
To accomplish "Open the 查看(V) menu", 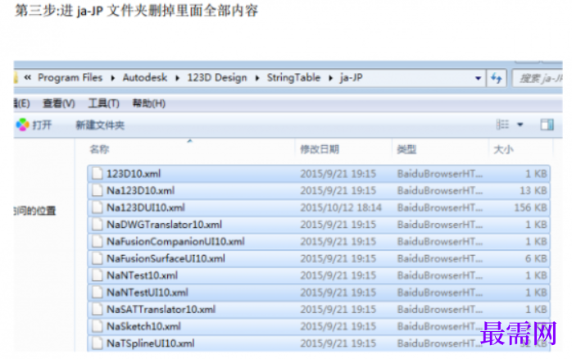I will click(59, 103).
